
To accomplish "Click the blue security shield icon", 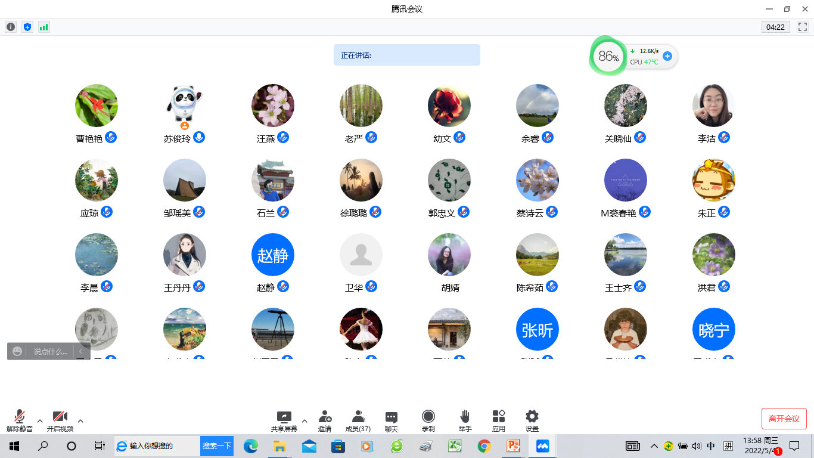I will coord(27,27).
